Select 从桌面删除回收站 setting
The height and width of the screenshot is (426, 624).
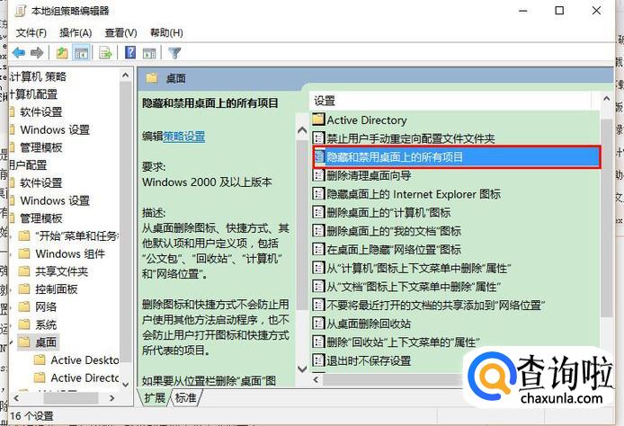point(361,324)
